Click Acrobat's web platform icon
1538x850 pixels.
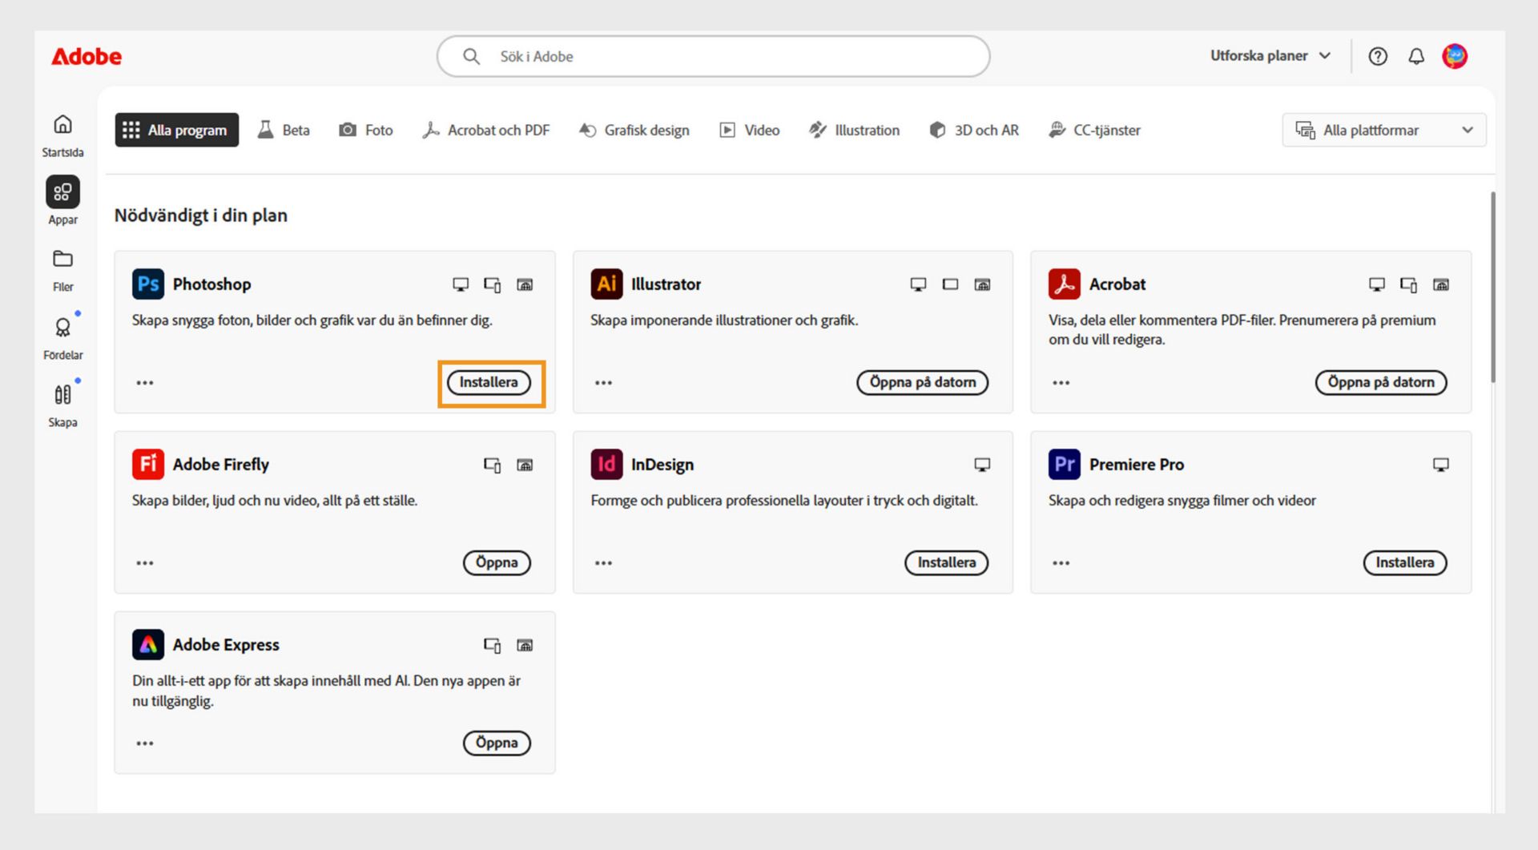click(x=1441, y=284)
